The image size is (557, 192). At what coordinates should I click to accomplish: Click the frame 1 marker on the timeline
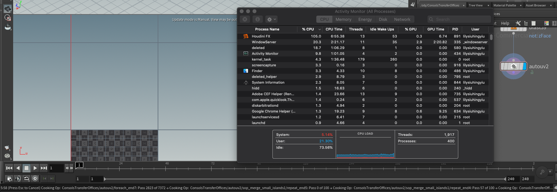click(79, 165)
